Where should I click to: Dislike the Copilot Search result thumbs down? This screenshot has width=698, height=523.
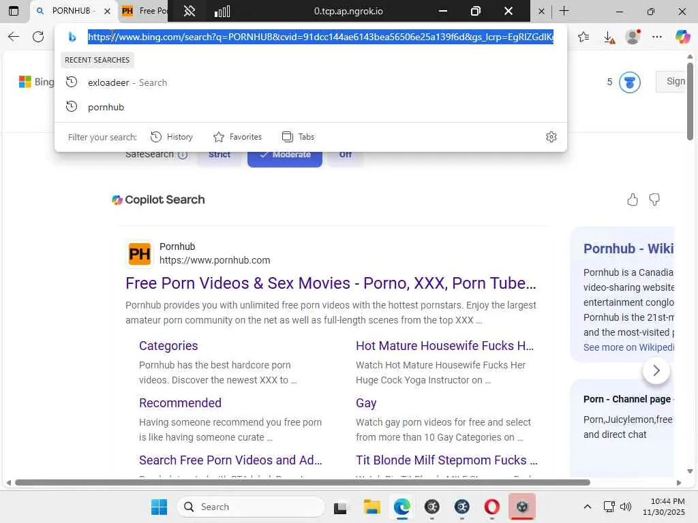[x=654, y=200]
